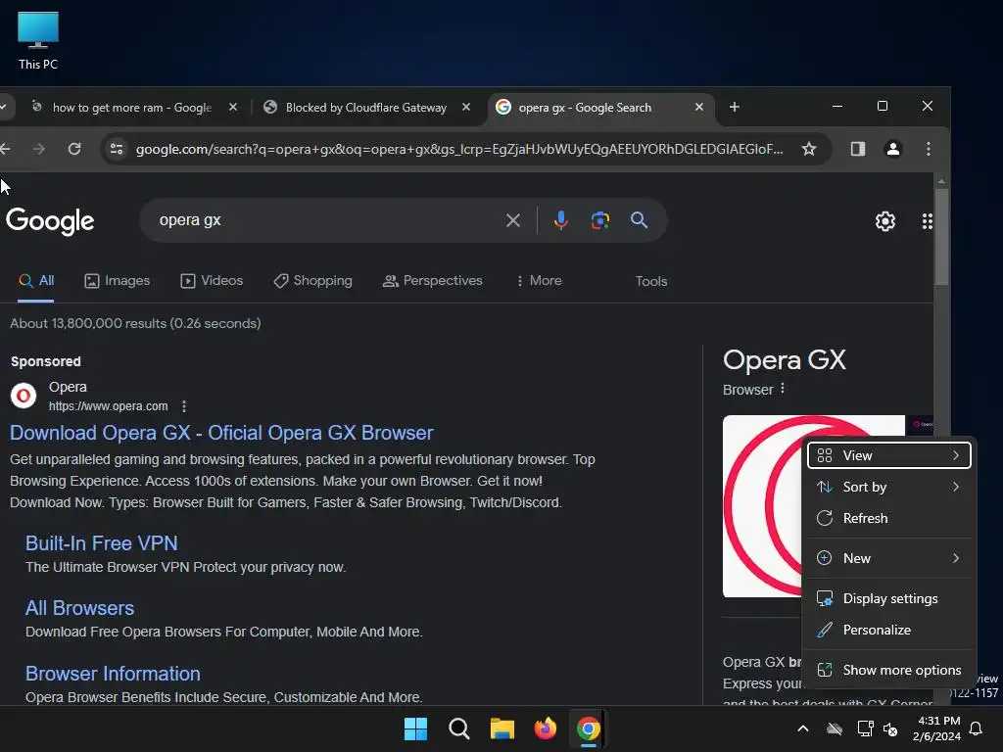Image resolution: width=1003 pixels, height=752 pixels.
Task: Open This PC desktop icon
Action: pyautogui.click(x=38, y=40)
